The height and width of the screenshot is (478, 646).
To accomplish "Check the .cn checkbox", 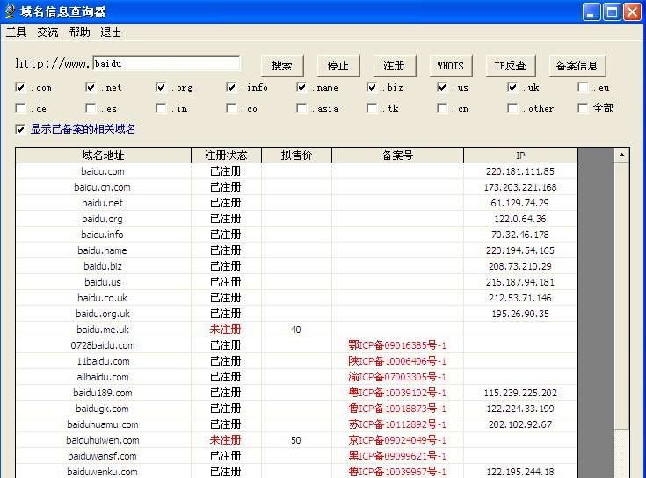I will pyautogui.click(x=442, y=108).
